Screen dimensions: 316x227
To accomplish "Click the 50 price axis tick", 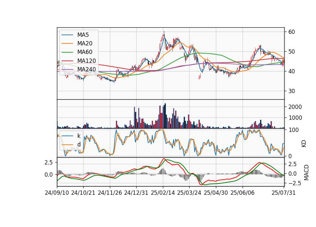I will click(292, 52).
